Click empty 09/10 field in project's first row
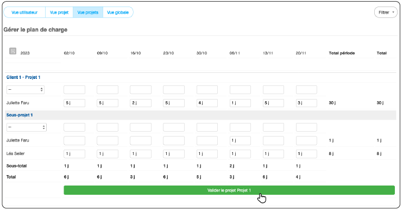 [108, 90]
